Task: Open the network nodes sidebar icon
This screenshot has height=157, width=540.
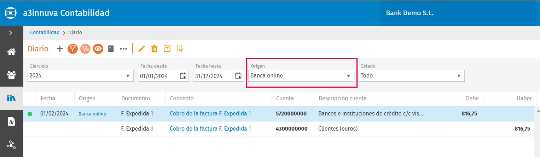Action: (11, 144)
